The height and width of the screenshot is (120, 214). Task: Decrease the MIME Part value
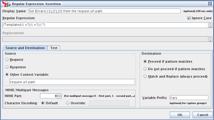click(x=59, y=97)
